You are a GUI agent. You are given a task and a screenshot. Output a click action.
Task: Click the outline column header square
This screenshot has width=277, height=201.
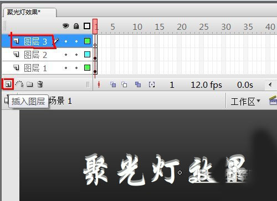(x=87, y=26)
